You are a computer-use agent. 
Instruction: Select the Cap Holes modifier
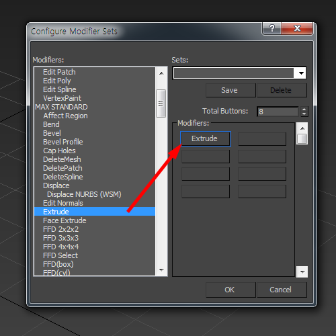coord(59,151)
